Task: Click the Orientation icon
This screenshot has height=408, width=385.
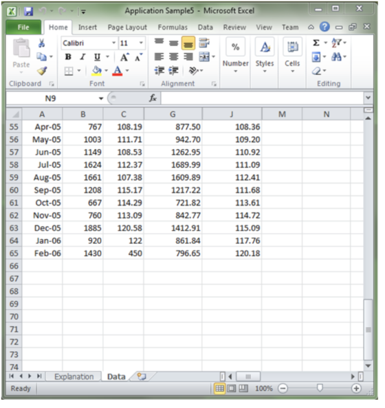Action: coord(194,71)
